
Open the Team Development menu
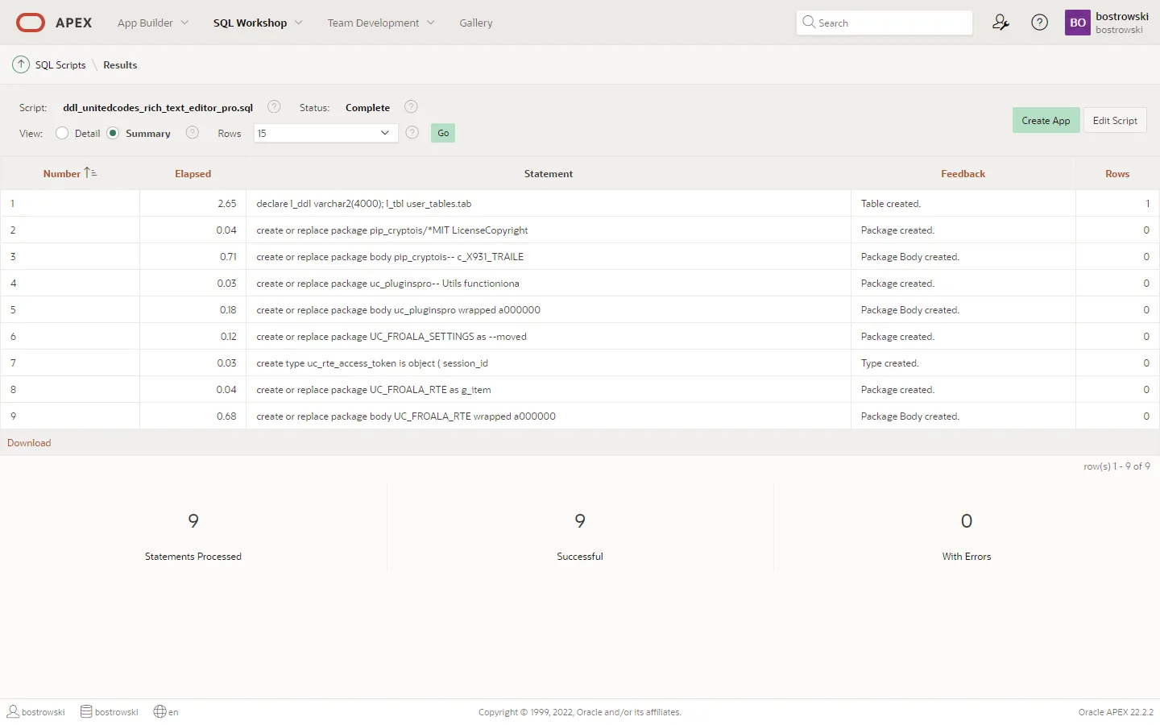click(380, 23)
